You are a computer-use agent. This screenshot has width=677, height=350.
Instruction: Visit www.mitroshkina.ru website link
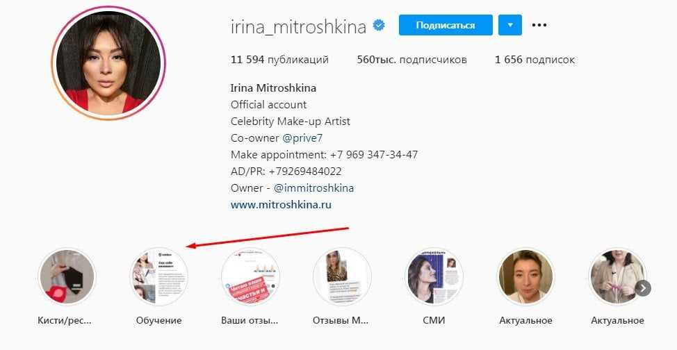(x=281, y=205)
